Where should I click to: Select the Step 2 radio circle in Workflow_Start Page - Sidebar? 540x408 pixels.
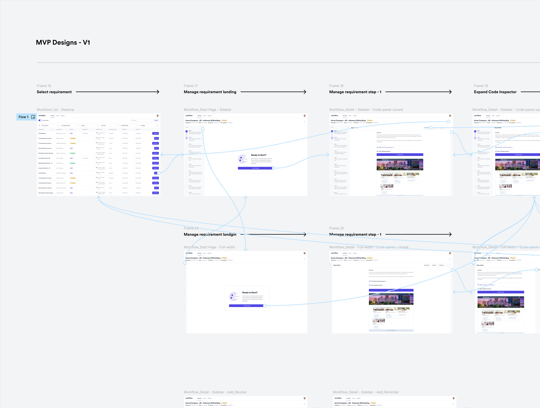[187, 138]
